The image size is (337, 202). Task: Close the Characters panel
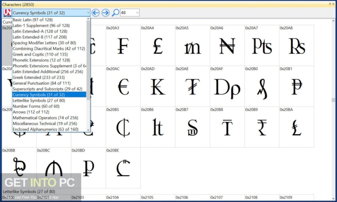point(333,4)
